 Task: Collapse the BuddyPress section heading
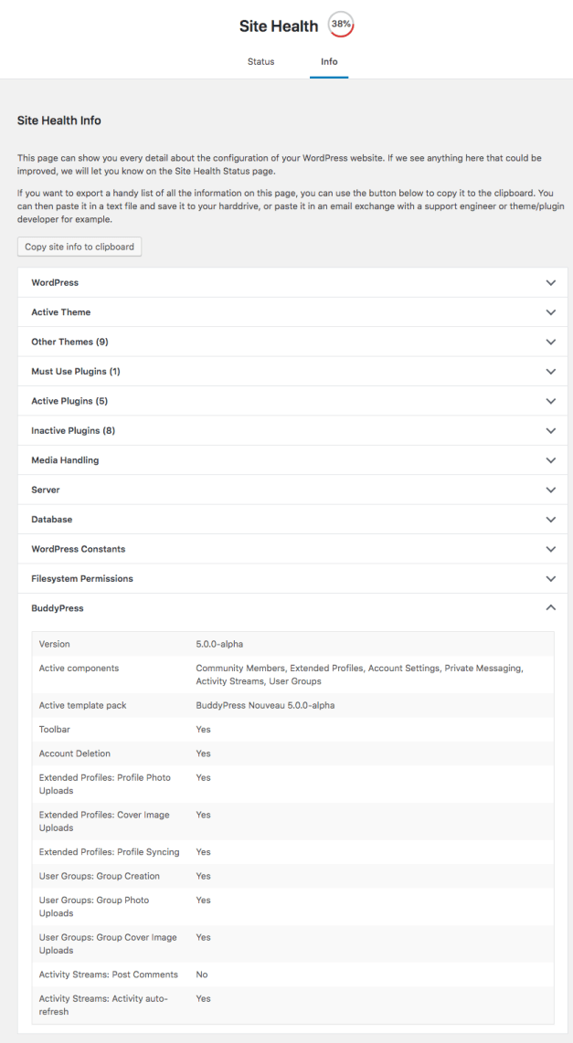click(x=58, y=608)
